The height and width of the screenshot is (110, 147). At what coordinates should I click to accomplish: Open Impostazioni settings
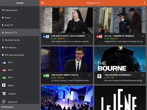click(x=20, y=10)
